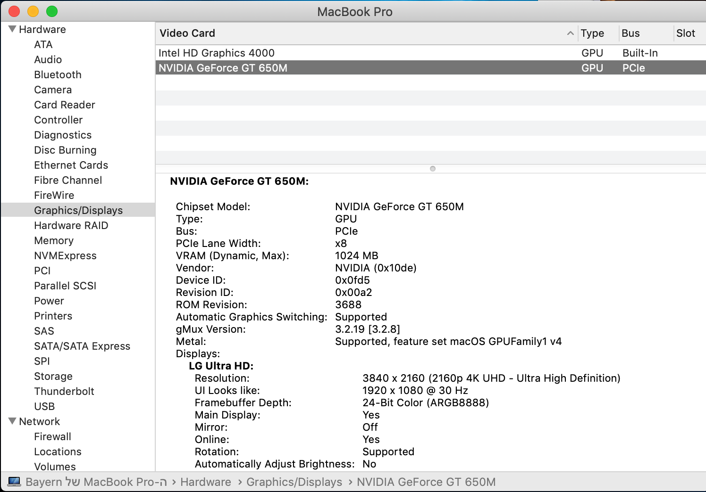Select ATA in the sidebar

(x=43, y=44)
